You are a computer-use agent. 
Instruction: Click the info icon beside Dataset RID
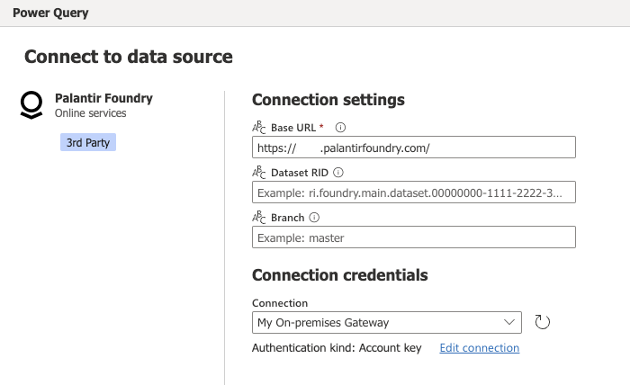coord(338,172)
